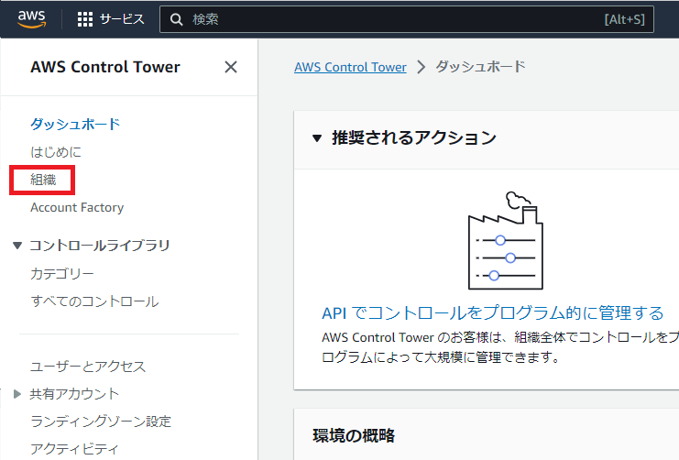Click the [Alt+S] shortcut hint
This screenshot has height=460, width=679.
click(x=624, y=19)
